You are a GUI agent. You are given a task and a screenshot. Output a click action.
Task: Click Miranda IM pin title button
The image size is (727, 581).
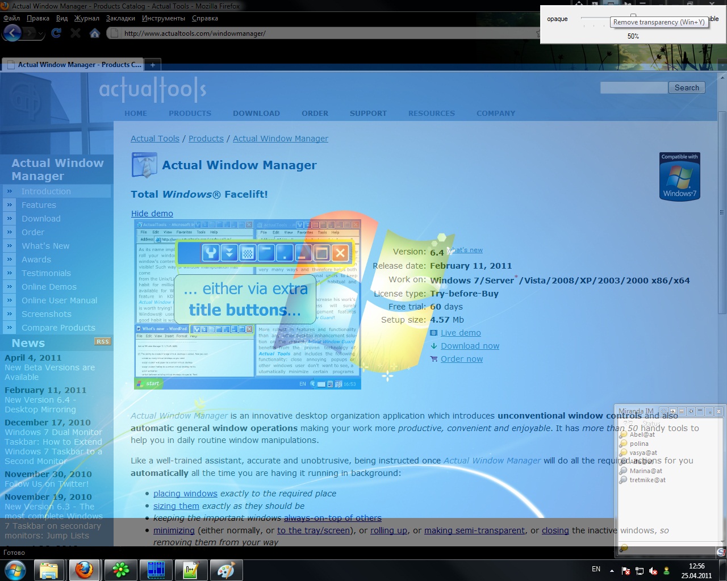coord(691,411)
